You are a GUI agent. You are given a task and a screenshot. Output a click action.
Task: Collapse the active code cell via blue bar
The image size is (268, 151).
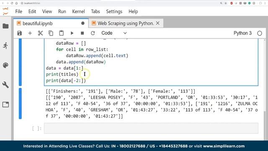pos(20,62)
